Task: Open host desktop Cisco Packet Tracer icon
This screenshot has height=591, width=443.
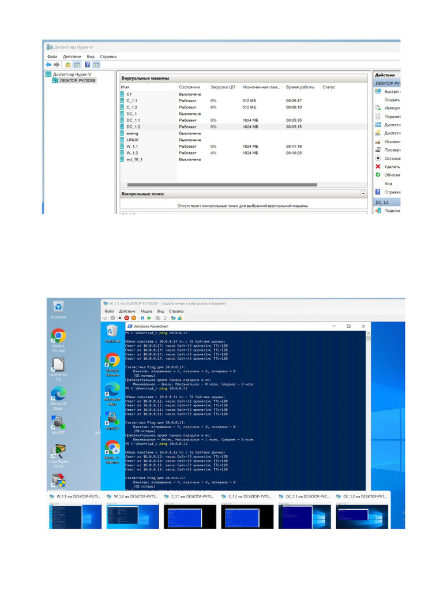Action: tap(58, 456)
